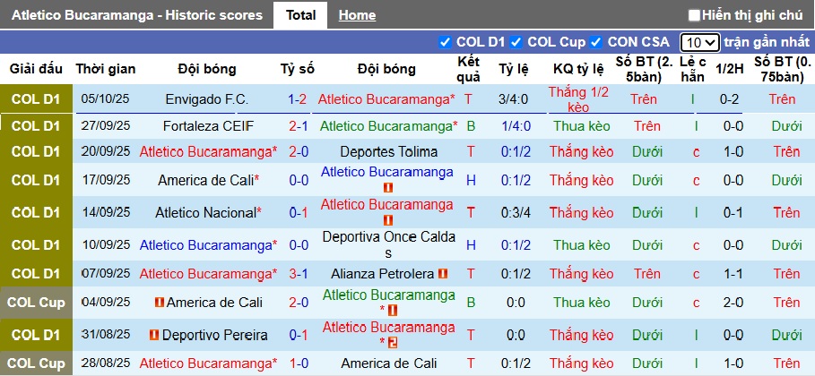Click red card icon before America de Cali, 04/09/25

pos(160,303)
